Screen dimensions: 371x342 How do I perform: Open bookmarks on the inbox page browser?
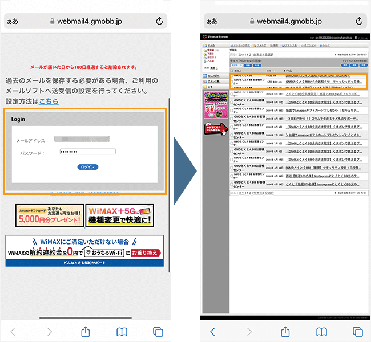[321, 332]
